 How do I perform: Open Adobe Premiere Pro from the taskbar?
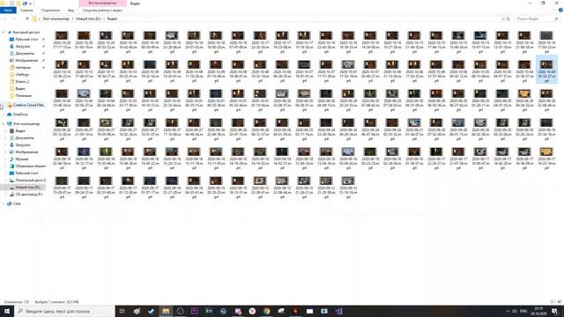pos(195,311)
